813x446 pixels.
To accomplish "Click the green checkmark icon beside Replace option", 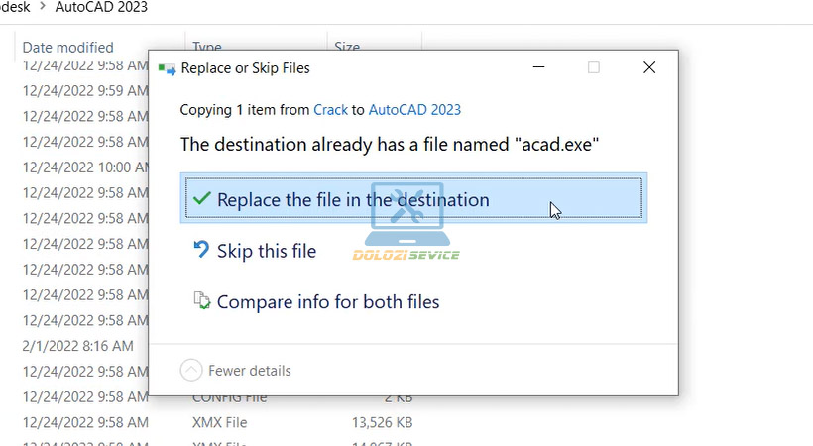I will point(201,199).
